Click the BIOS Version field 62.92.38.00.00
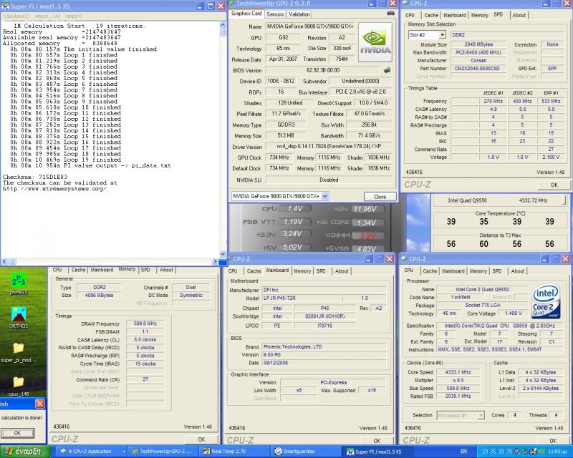This screenshot has width=573, height=458. pyautogui.click(x=323, y=70)
